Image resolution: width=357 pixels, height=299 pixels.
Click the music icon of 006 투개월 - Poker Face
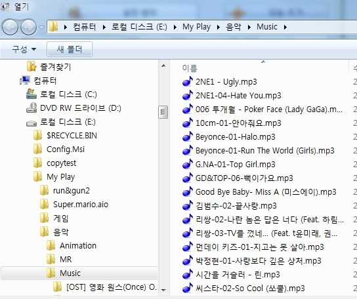click(x=188, y=109)
